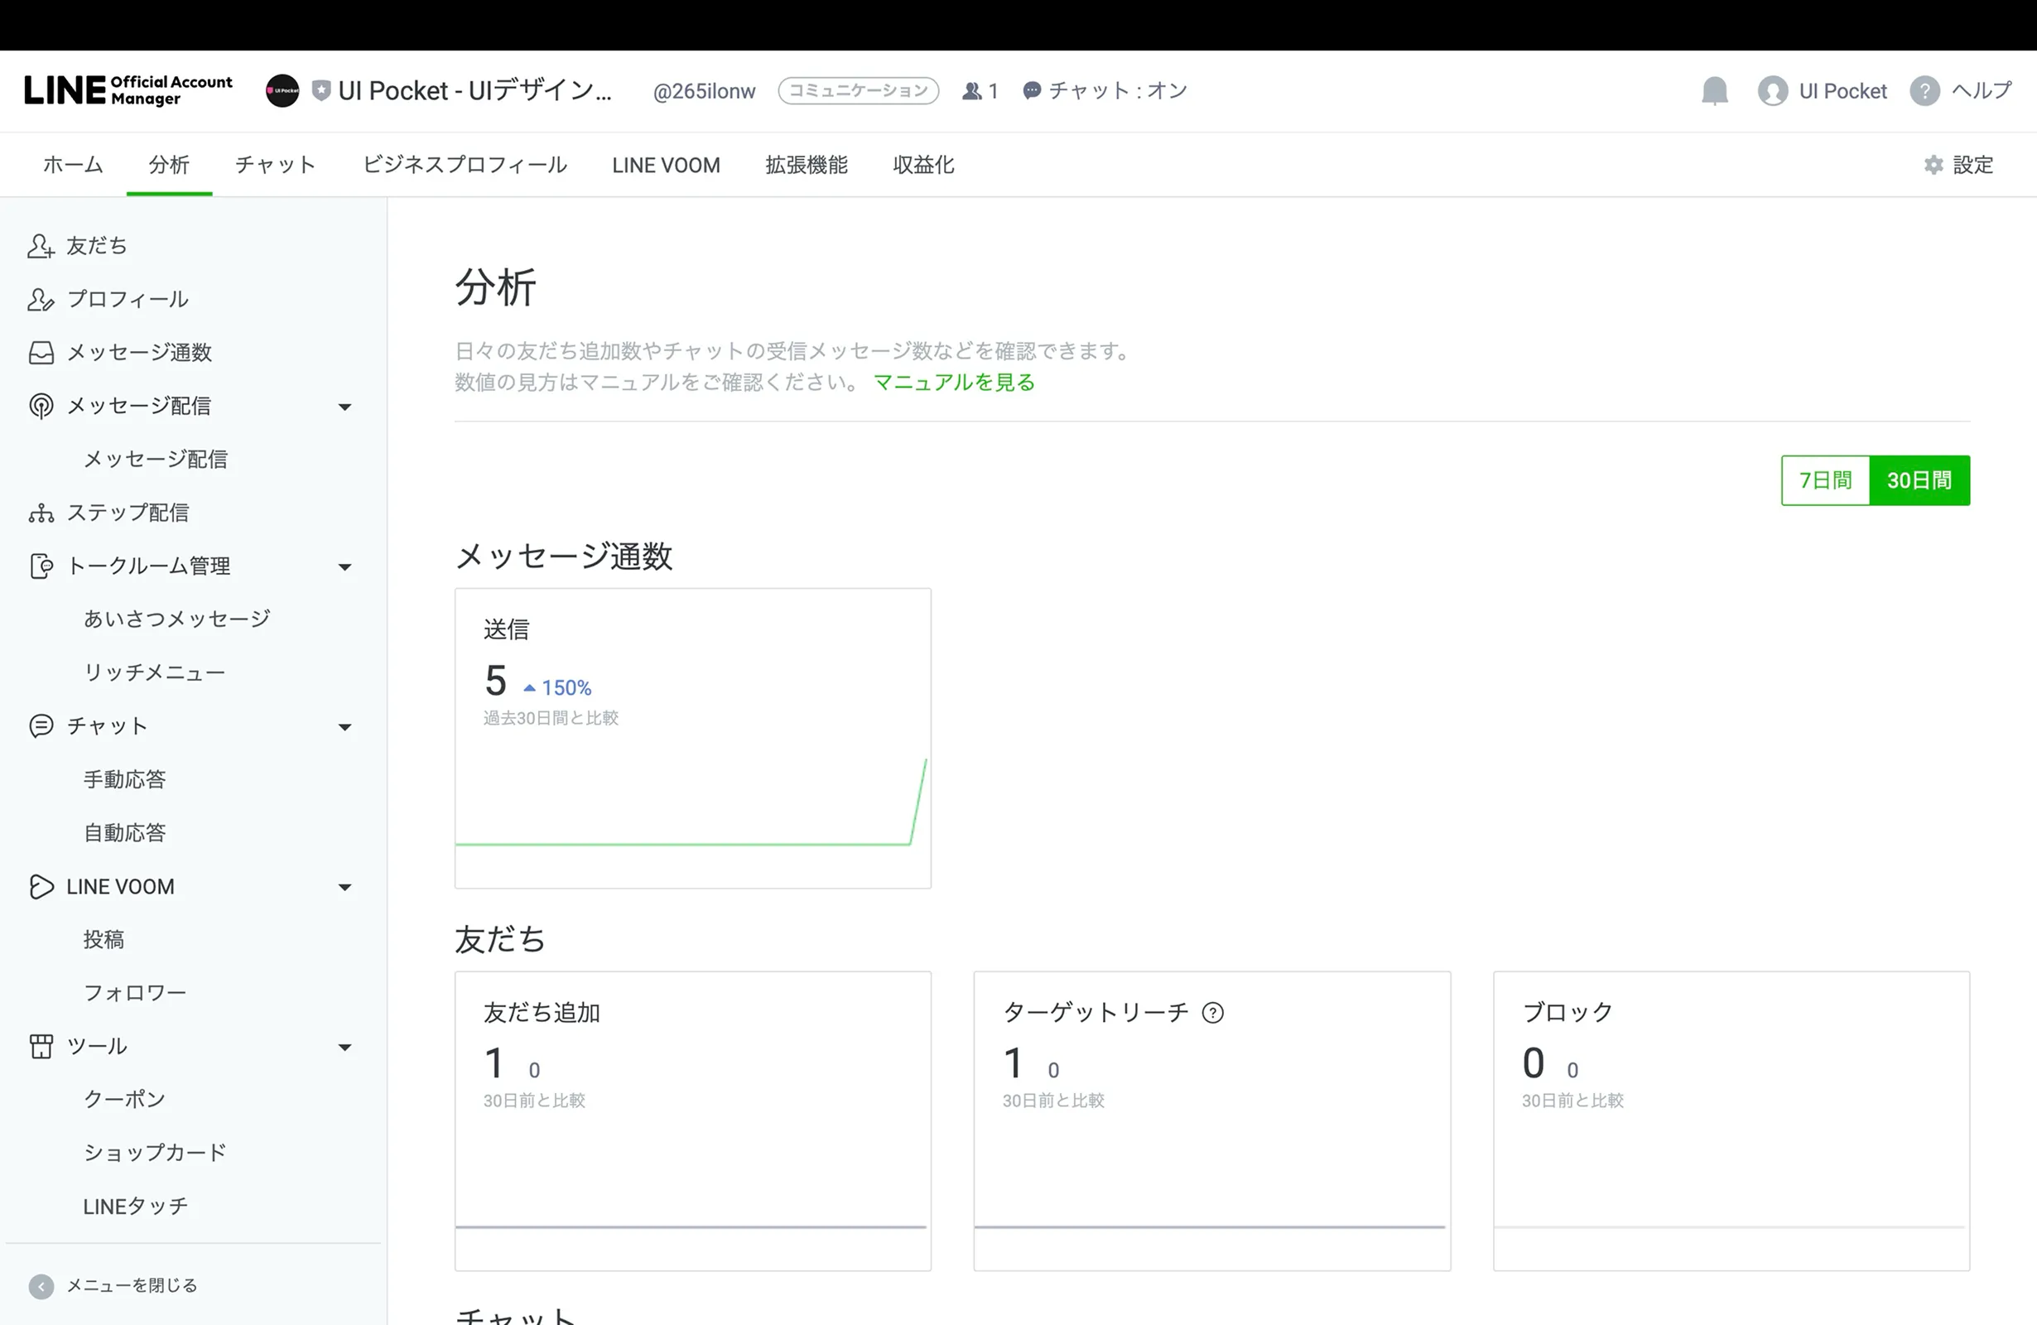2037x1325 pixels.
Task: Collapse the チャット sidebar section arrow
Action: pos(345,727)
